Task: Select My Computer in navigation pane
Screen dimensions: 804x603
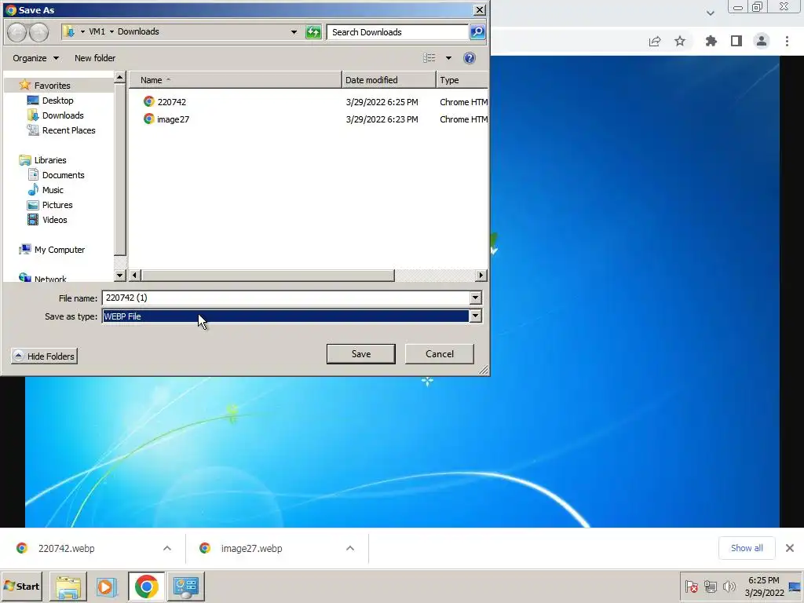Action: [x=60, y=250]
